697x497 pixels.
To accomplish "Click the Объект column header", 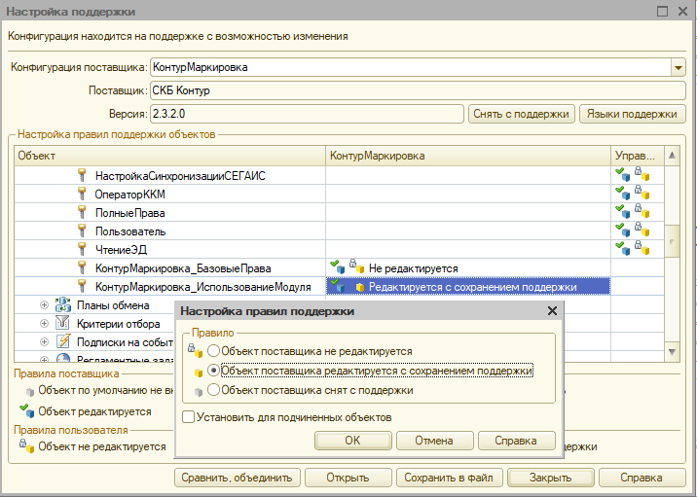I will pos(169,156).
